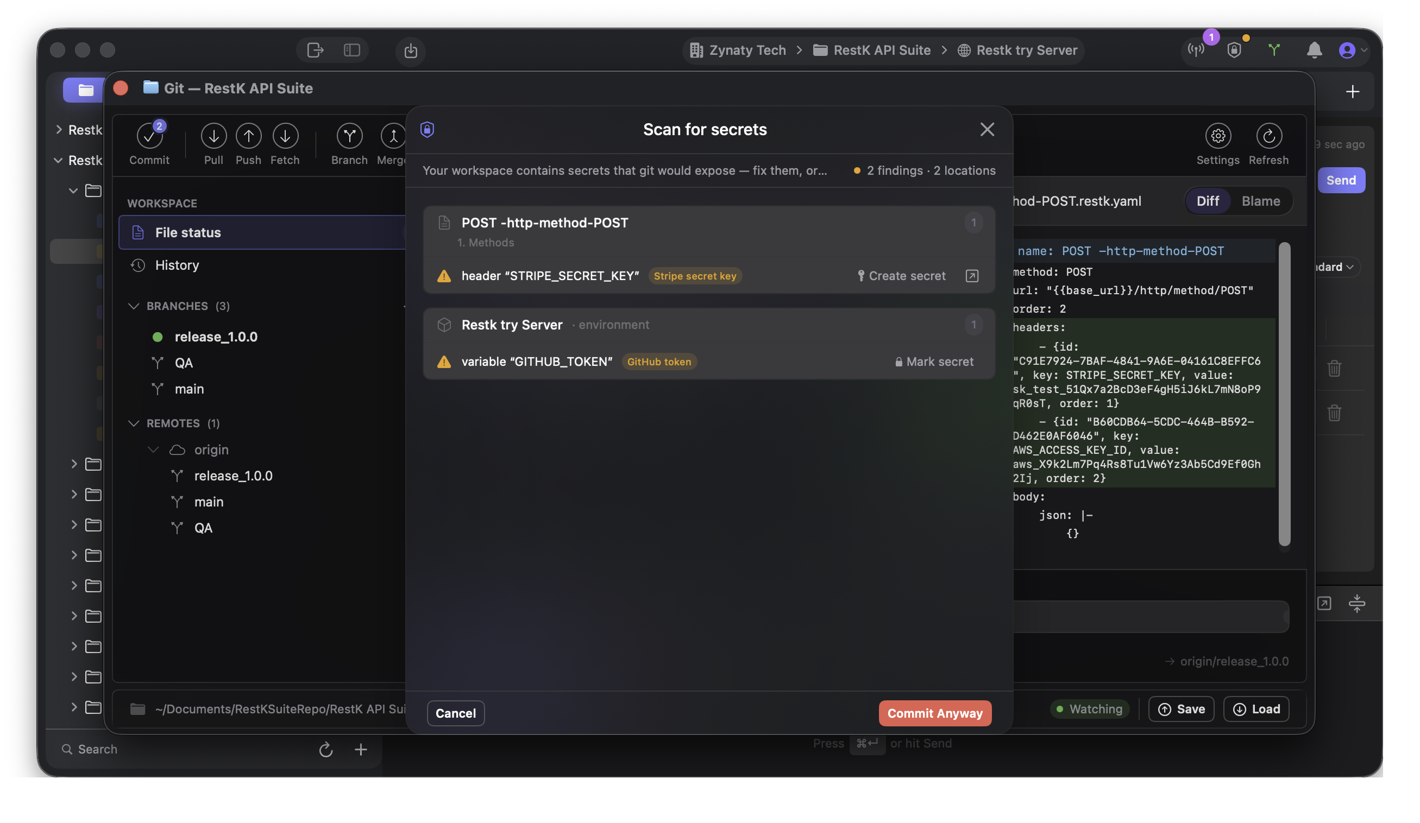Click RestK API Suite breadcrumb
Viewport: 1420px width, 823px height.
pos(871,50)
